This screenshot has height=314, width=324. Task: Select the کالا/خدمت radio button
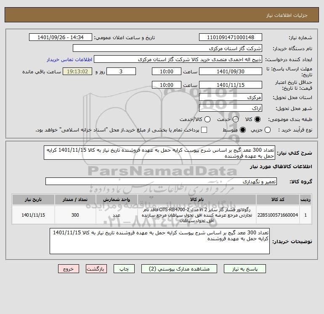click(207, 119)
